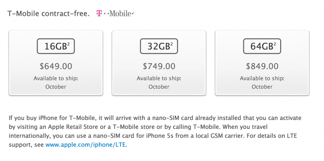
Task: Select the 32GB capacity badge
Action: pyautogui.click(x=159, y=47)
